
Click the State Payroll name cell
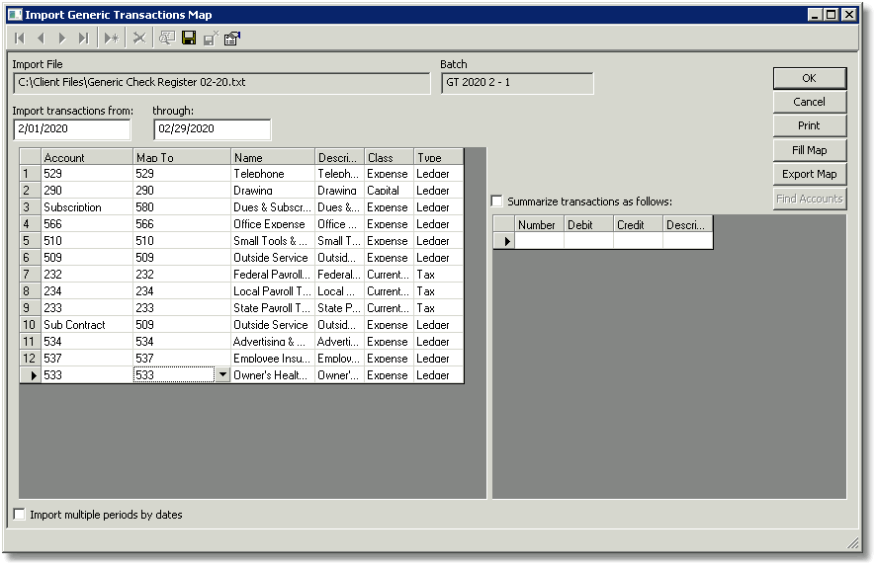pyautogui.click(x=273, y=308)
